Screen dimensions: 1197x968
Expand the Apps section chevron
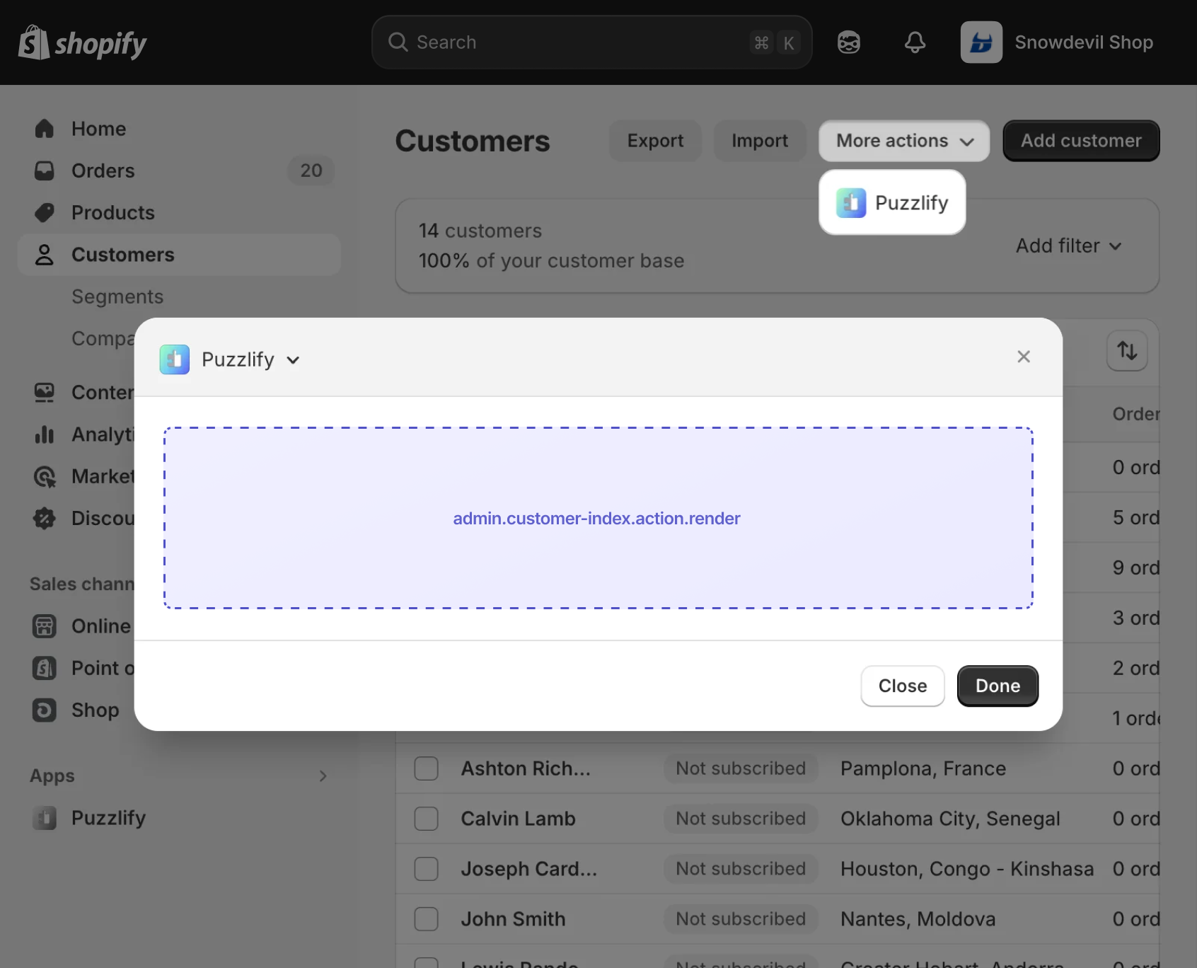(x=323, y=776)
